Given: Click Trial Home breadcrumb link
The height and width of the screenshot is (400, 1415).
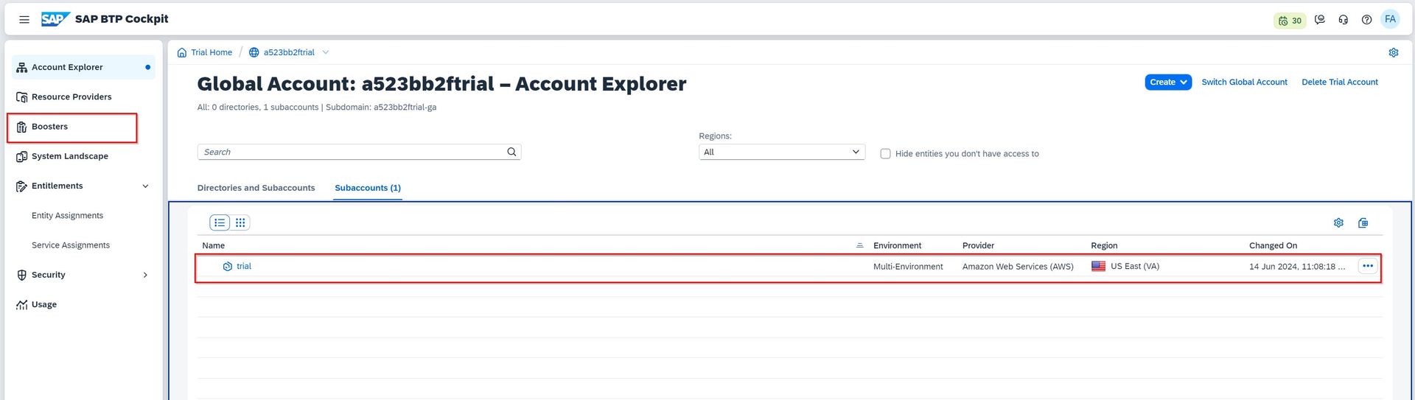Looking at the screenshot, I should [212, 52].
